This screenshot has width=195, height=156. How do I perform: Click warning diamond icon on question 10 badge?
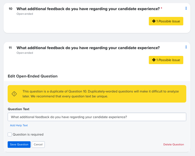click(154, 21)
